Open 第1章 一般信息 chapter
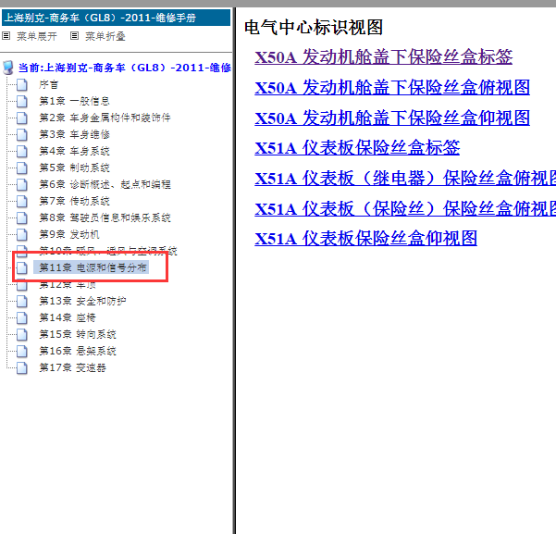This screenshot has width=556, height=534. tap(74, 101)
